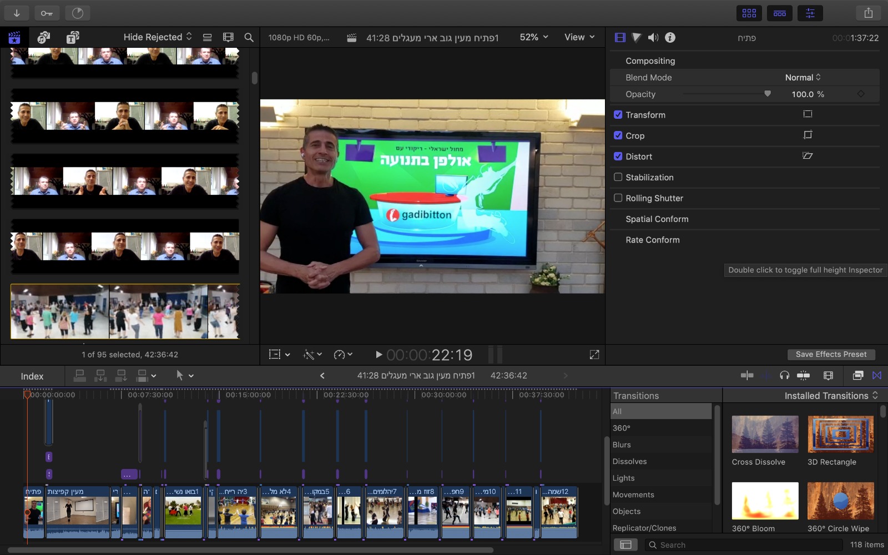Open the Blend Mode Normal dropdown
Screen dimensions: 888x555
coord(803,78)
